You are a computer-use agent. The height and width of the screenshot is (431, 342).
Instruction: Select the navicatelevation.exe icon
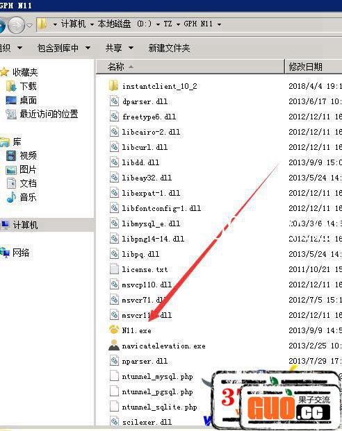(114, 345)
